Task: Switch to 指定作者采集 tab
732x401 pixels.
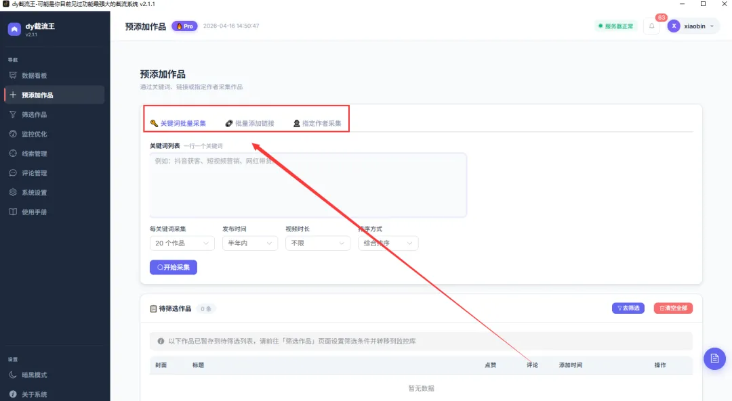Action: click(x=317, y=124)
